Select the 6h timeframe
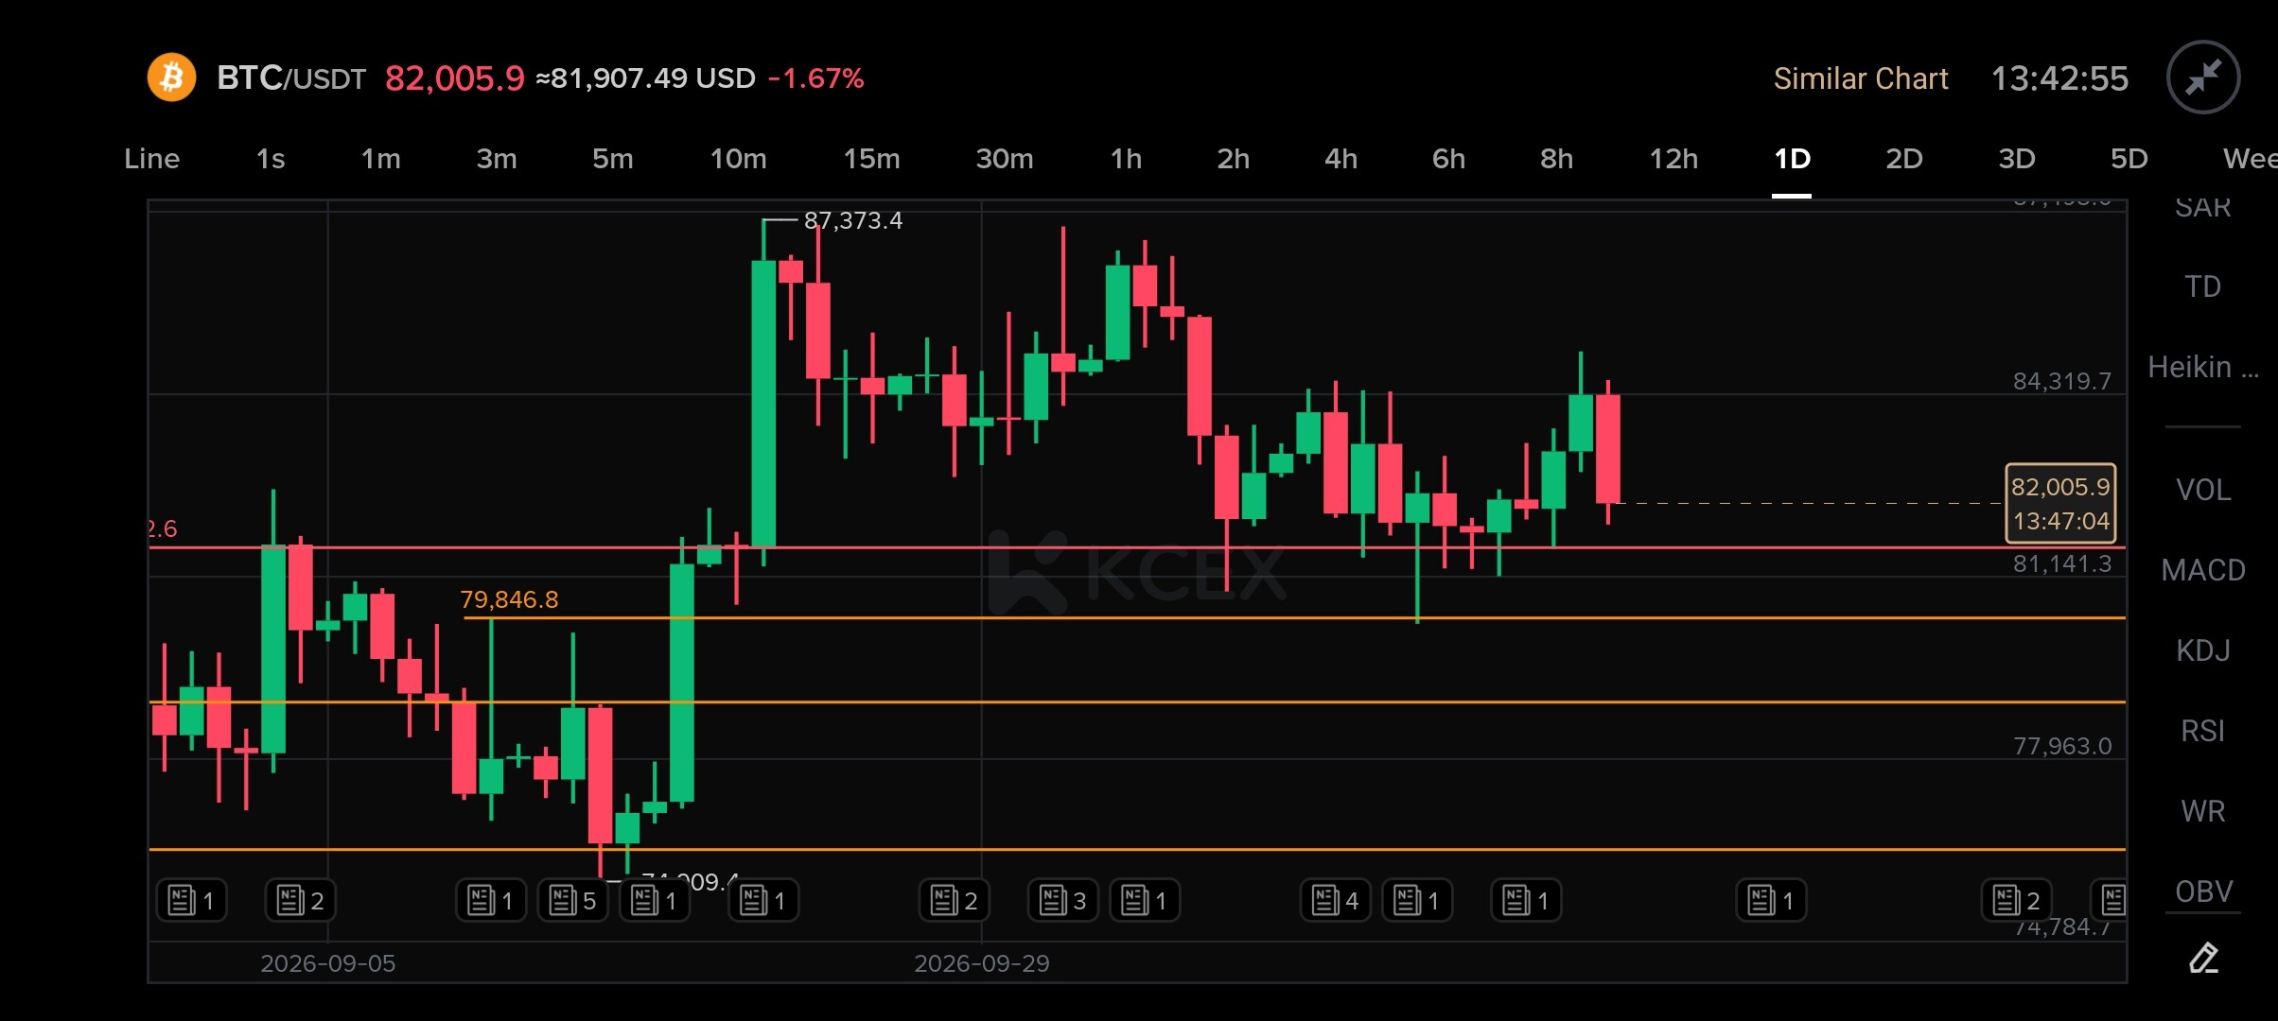The width and height of the screenshot is (2278, 1021). (x=1448, y=159)
